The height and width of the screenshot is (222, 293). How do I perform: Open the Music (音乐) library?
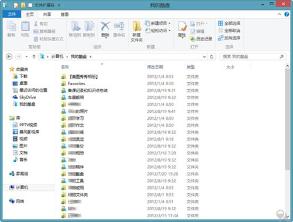[x=20, y=160]
